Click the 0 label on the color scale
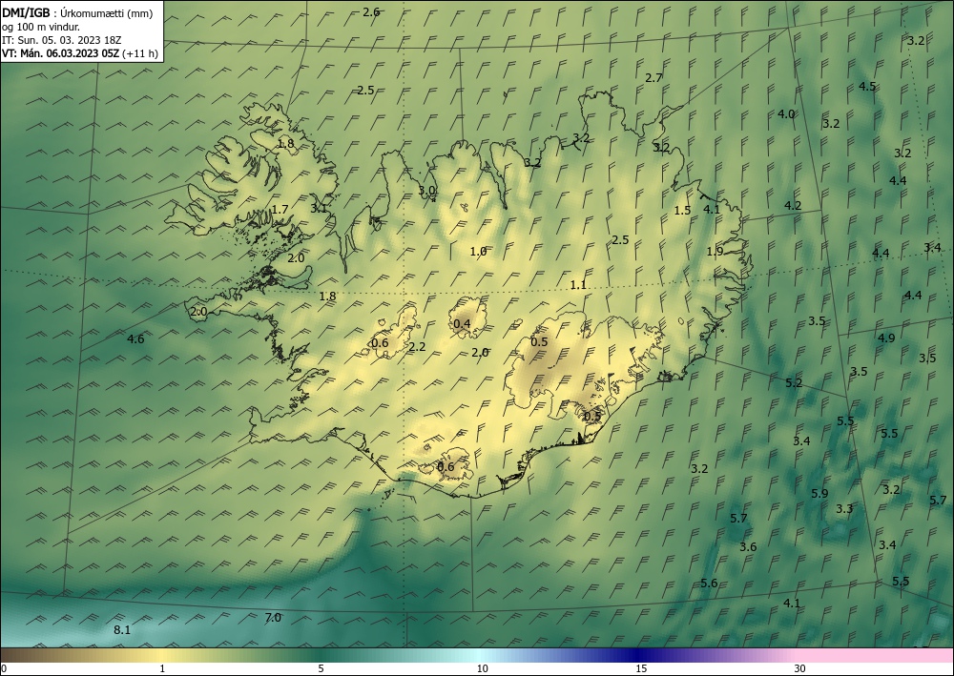The image size is (954, 676). coord(4,668)
